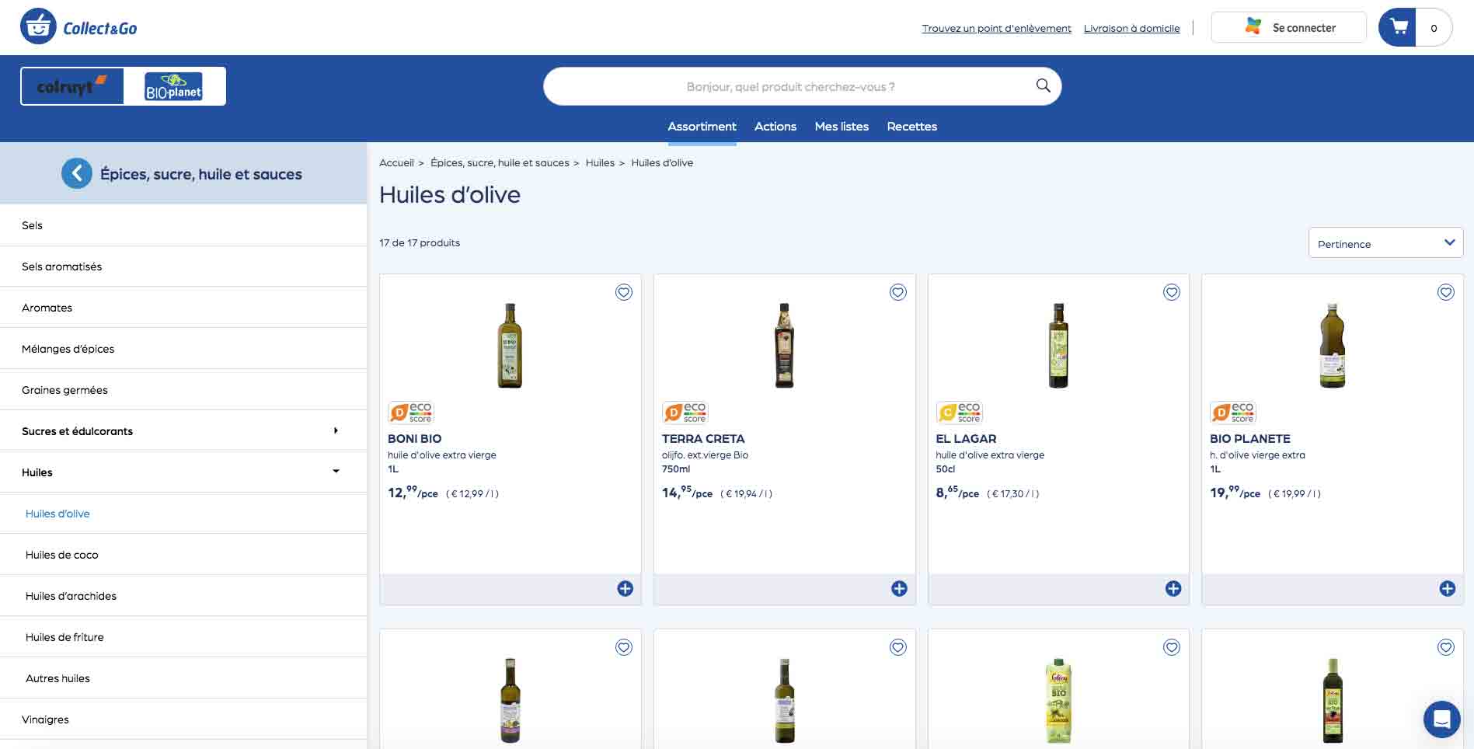1474x749 pixels.
Task: Open the Pertinence sort dropdown
Action: point(1385,243)
